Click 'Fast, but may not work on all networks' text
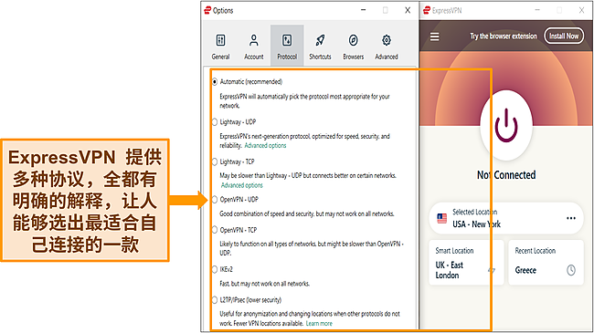 (x=264, y=284)
